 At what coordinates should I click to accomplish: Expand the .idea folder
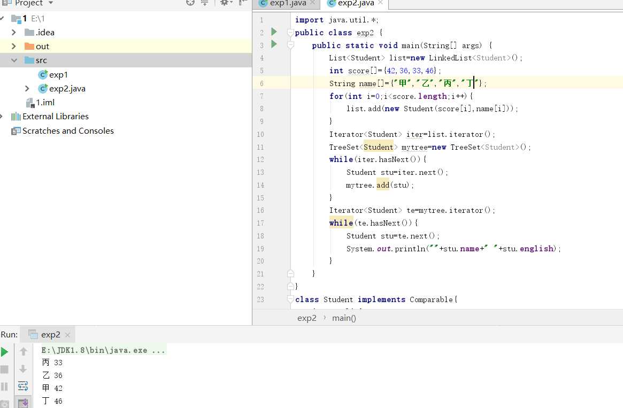pyautogui.click(x=14, y=32)
